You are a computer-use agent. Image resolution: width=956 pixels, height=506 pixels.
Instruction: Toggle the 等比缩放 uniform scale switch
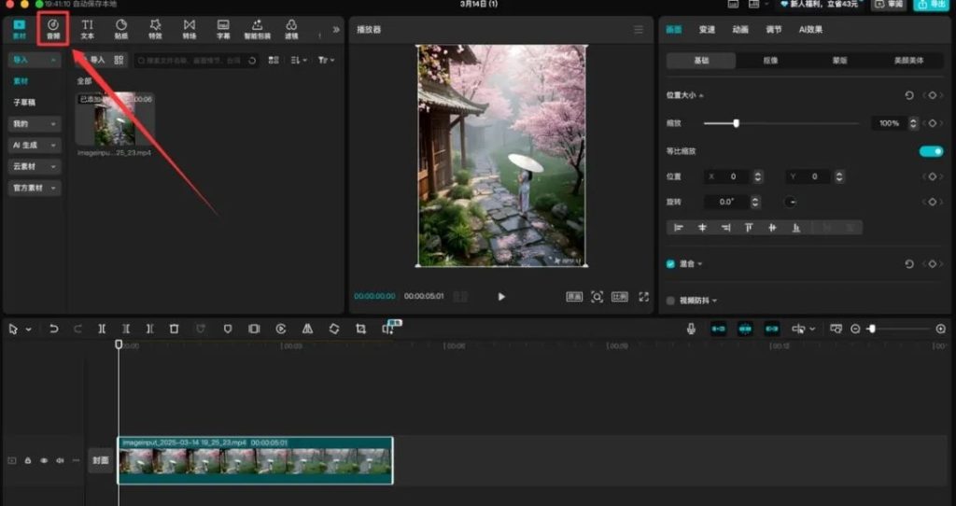[931, 151]
